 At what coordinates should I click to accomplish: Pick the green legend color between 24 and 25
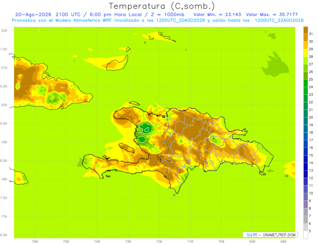(306, 83)
